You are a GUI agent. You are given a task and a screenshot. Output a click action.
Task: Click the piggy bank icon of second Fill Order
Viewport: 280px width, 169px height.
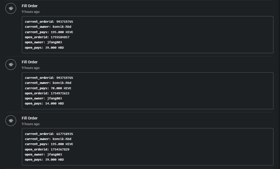(11, 64)
